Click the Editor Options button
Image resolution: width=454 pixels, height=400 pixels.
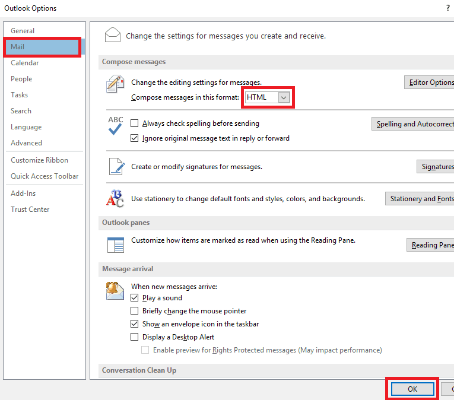point(430,82)
